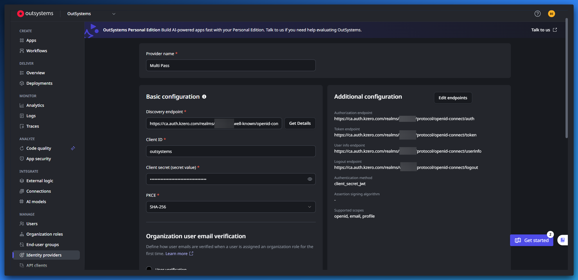Click the OutSystems logo
This screenshot has width=578, height=280.
coord(35,14)
